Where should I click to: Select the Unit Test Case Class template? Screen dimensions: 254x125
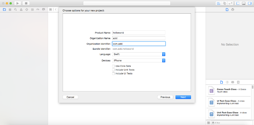(229, 114)
